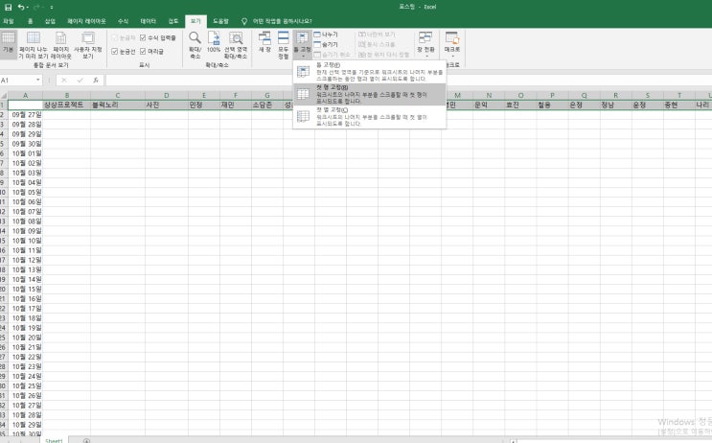712x443 pixels.
Task: Open the 도움말 (Help) tab
Action: click(220, 21)
